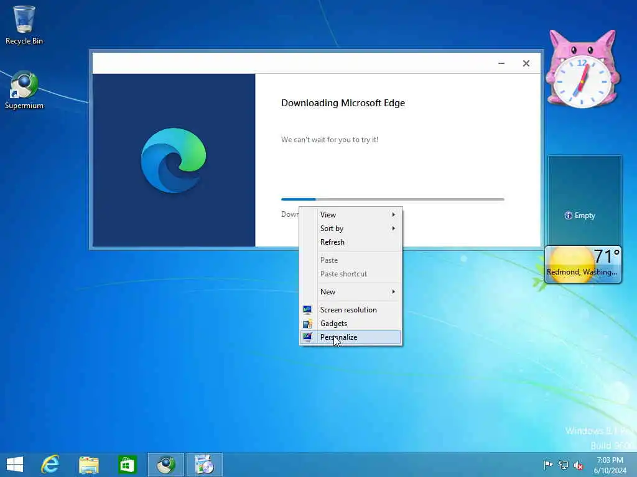637x477 pixels.
Task: Click the Gadgets menu icon
Action: pos(307,324)
